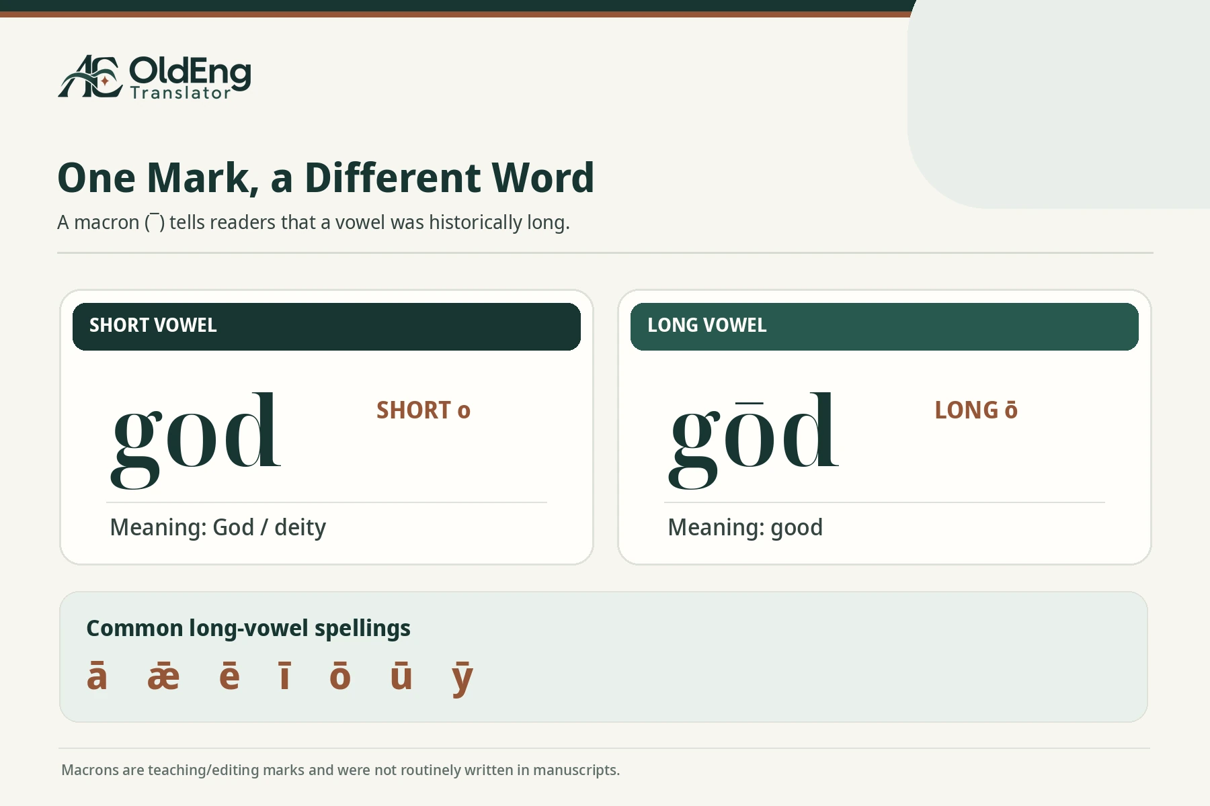
Task: Click the LONG VOWEL header bar
Action: [885, 326]
